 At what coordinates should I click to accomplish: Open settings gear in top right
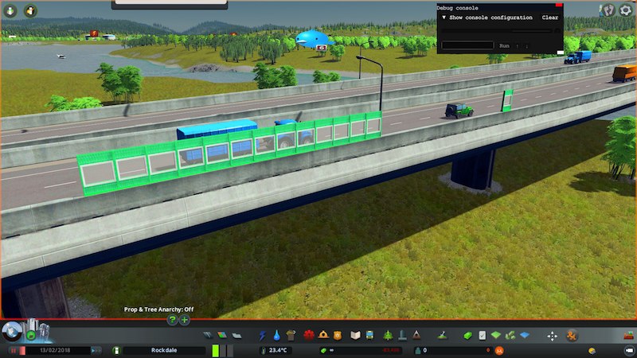point(608,10)
